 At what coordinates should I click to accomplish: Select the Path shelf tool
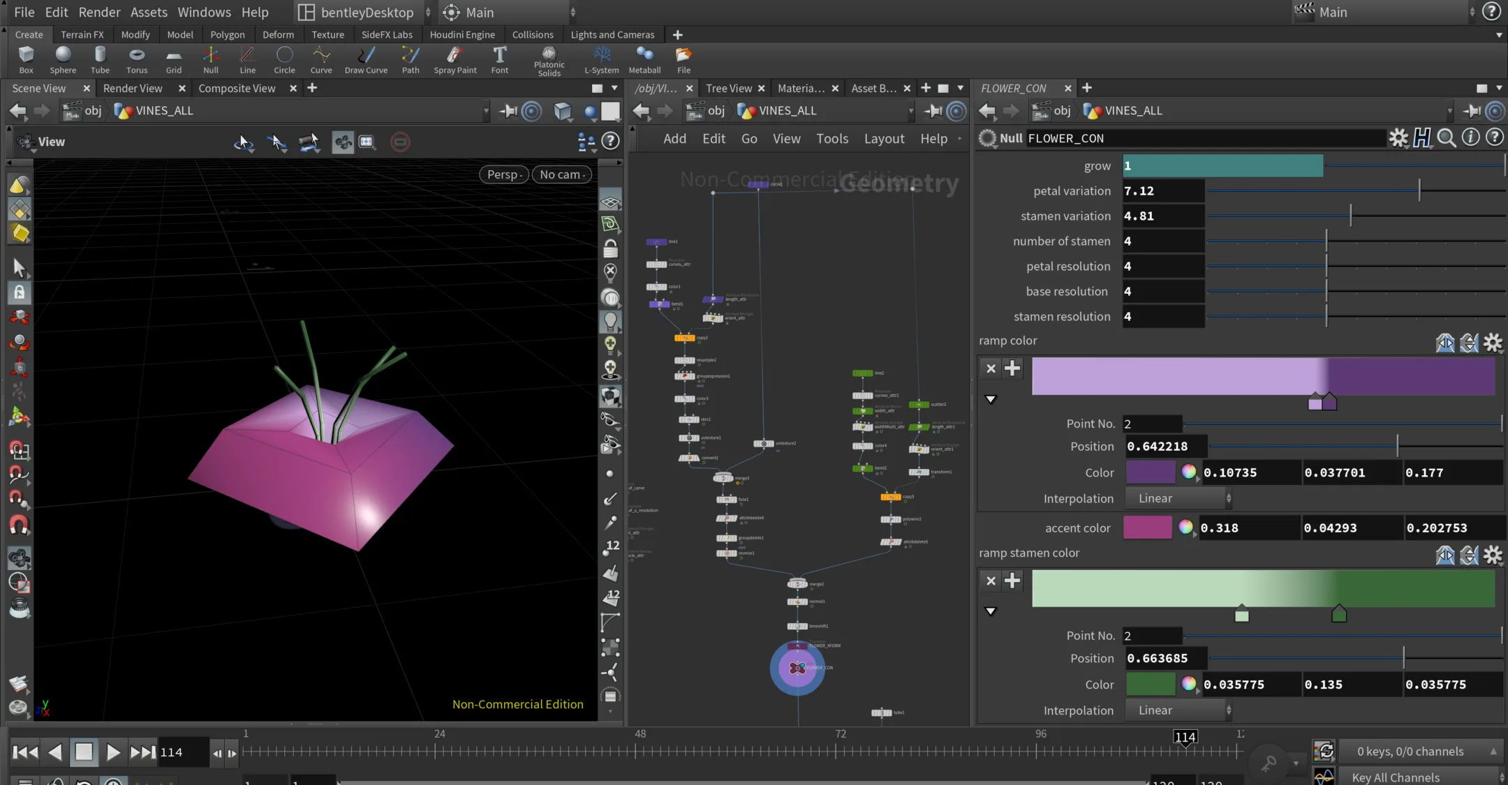coord(411,59)
